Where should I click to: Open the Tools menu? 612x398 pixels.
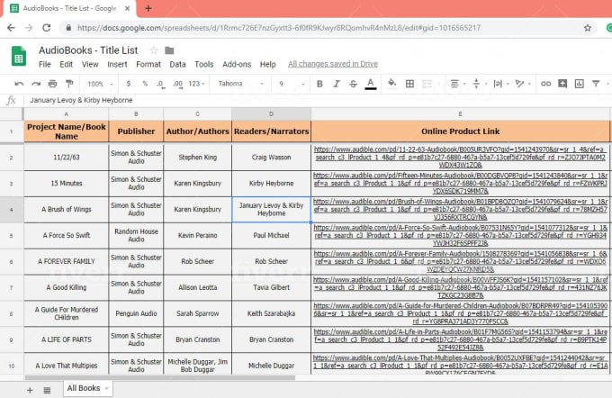click(204, 64)
